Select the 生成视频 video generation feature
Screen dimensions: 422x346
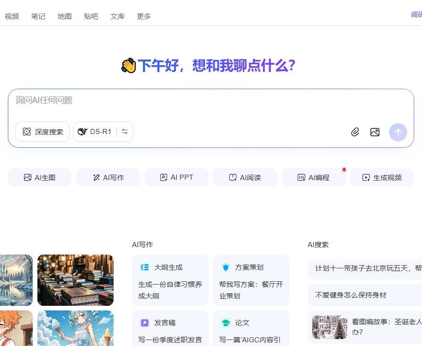click(x=382, y=177)
